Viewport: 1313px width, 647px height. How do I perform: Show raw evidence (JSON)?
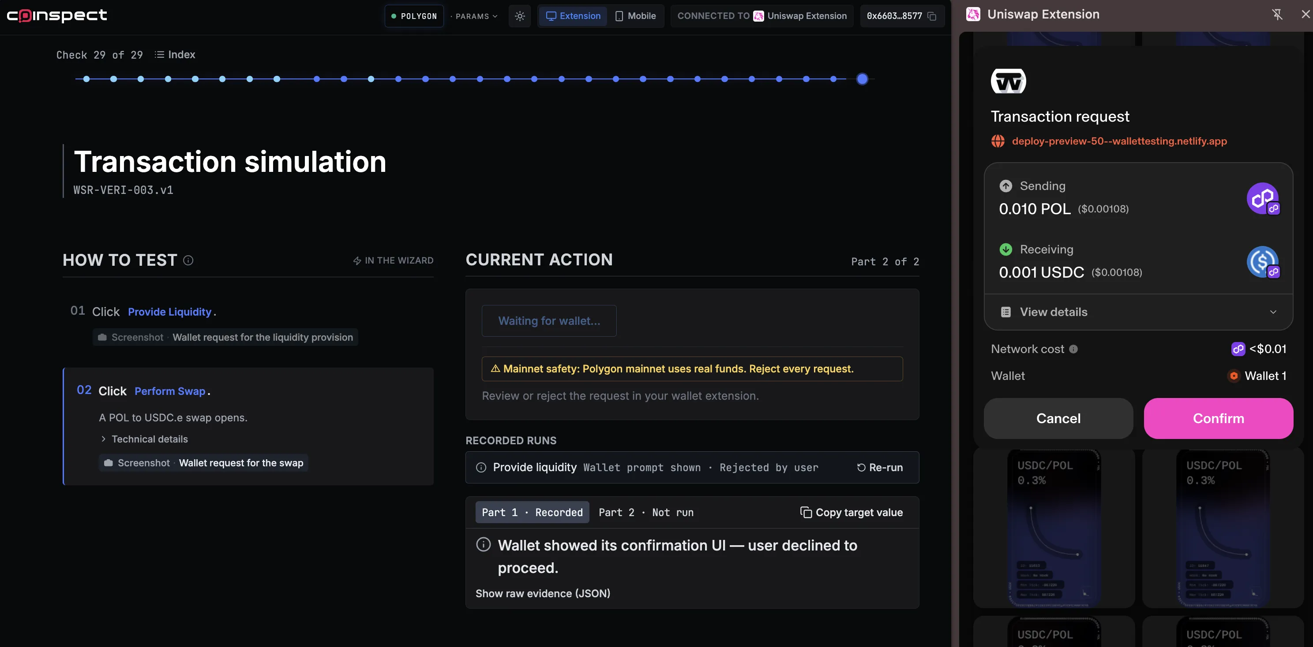(543, 594)
